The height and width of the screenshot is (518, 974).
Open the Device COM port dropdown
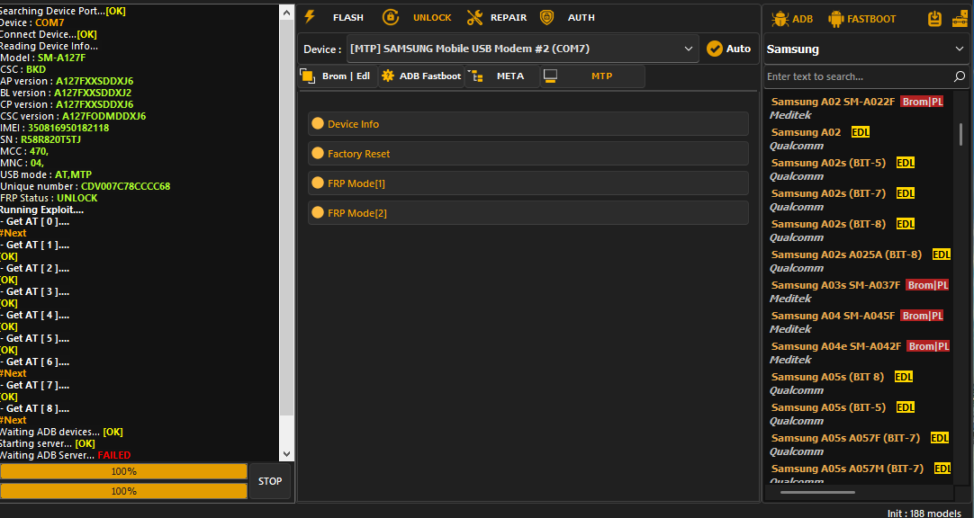[x=522, y=49]
